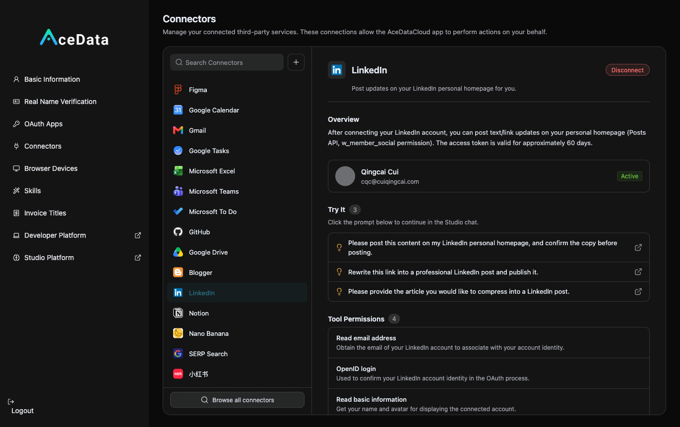The image size is (680, 427).
Task: Click the Nano Banana connector label
Action: coord(209,333)
